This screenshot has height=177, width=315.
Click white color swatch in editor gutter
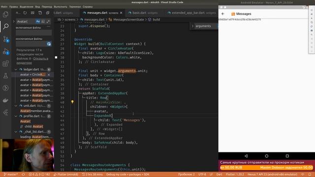coord(56,58)
